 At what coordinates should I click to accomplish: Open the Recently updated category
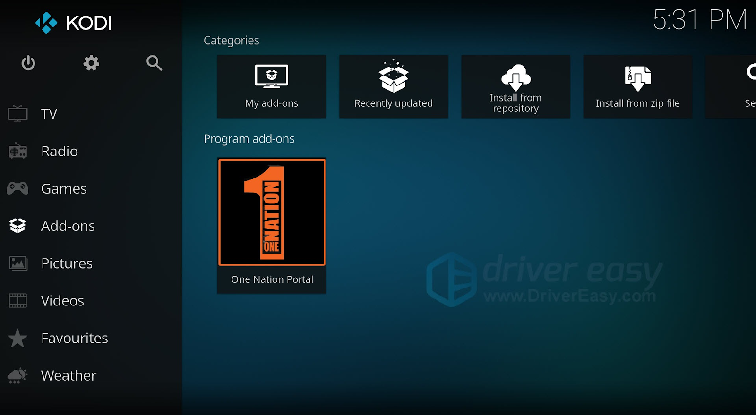[394, 86]
